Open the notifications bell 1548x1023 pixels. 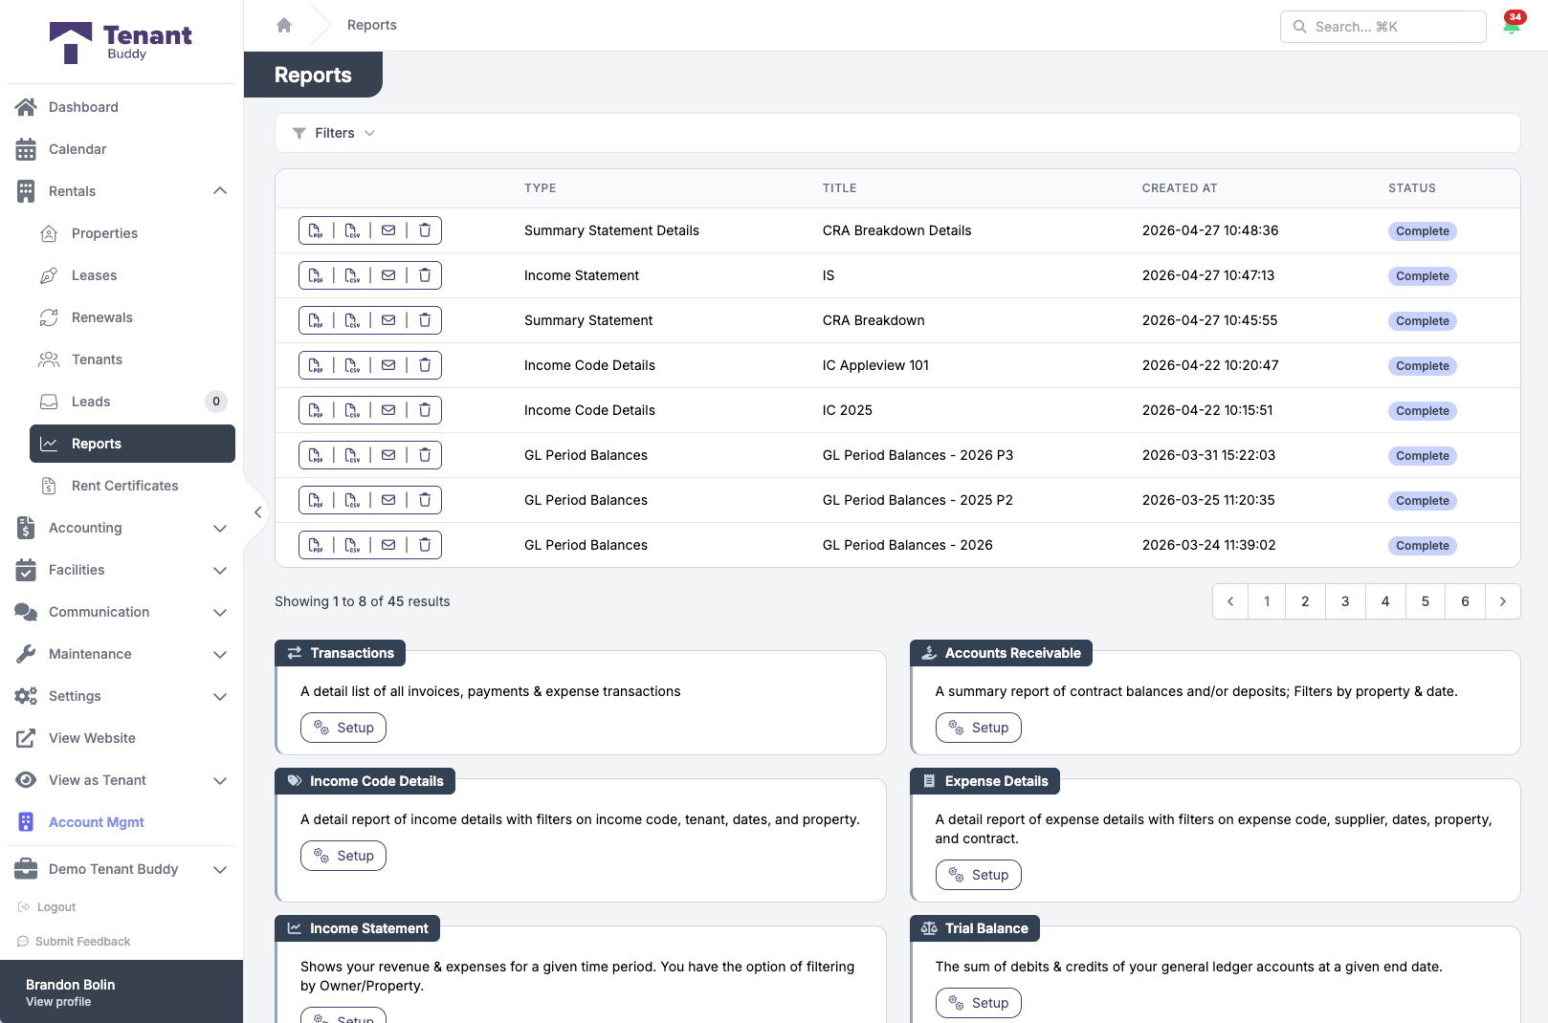[x=1512, y=26]
